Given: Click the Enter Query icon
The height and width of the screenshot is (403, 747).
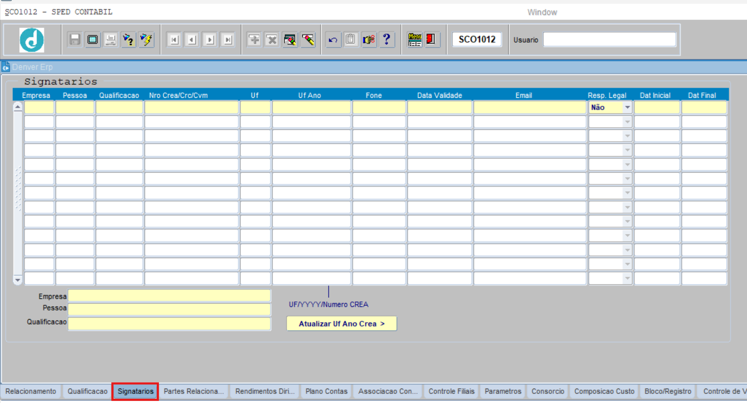Looking at the screenshot, I should (x=128, y=40).
